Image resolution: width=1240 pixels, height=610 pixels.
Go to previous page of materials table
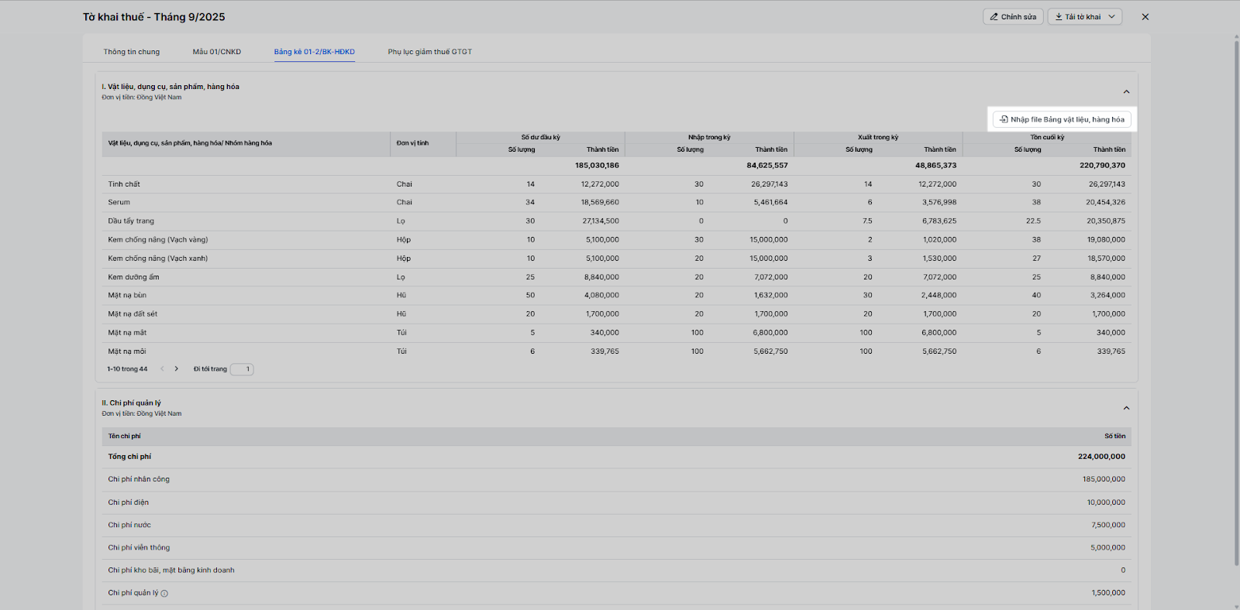tap(162, 369)
